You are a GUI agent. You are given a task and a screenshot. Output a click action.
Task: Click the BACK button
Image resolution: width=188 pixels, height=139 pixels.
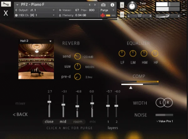click(x=20, y=114)
